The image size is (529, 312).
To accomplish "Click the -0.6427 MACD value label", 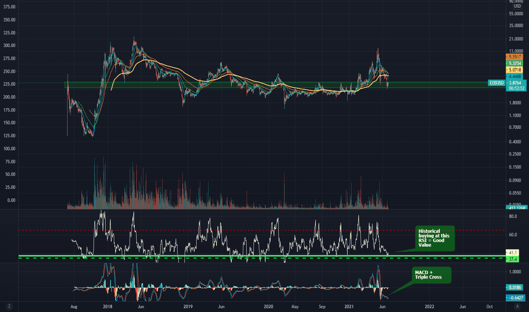I will point(515,298).
